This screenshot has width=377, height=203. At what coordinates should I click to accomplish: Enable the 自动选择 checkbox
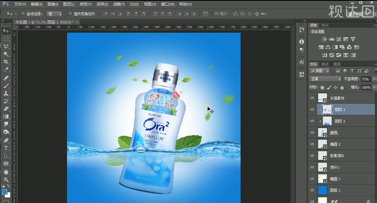click(x=23, y=14)
